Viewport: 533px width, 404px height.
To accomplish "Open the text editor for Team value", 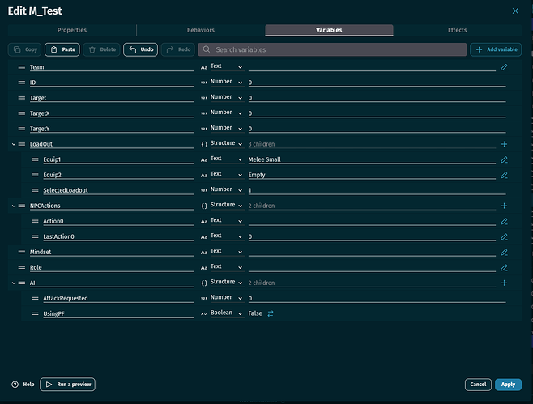I will click(504, 67).
